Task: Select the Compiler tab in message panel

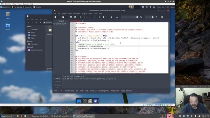Action: [58, 82]
